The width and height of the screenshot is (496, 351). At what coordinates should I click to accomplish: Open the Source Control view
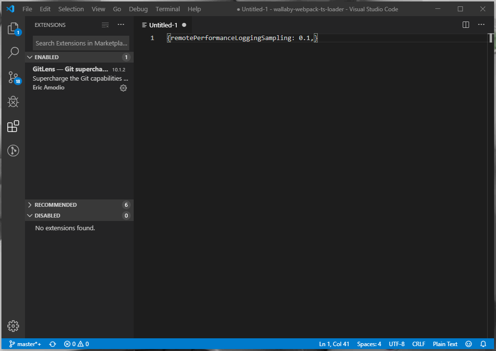pyautogui.click(x=13, y=77)
